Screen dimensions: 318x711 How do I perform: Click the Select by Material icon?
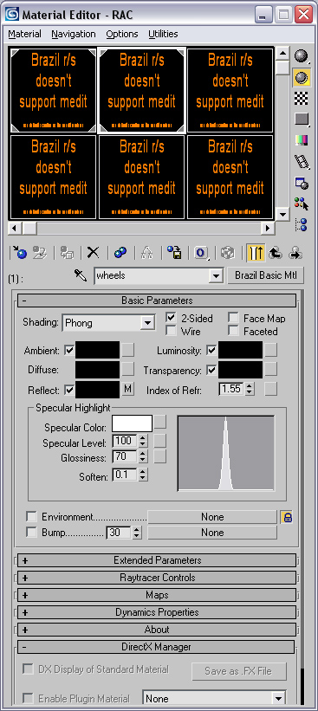coord(302,204)
